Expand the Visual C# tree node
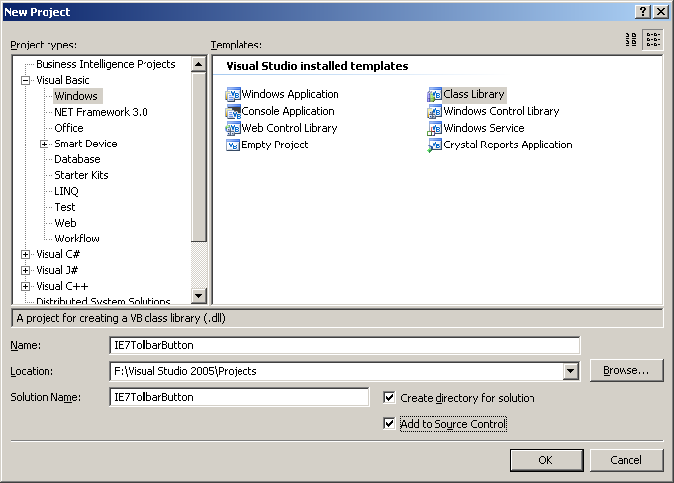The height and width of the screenshot is (483, 674). [26, 254]
